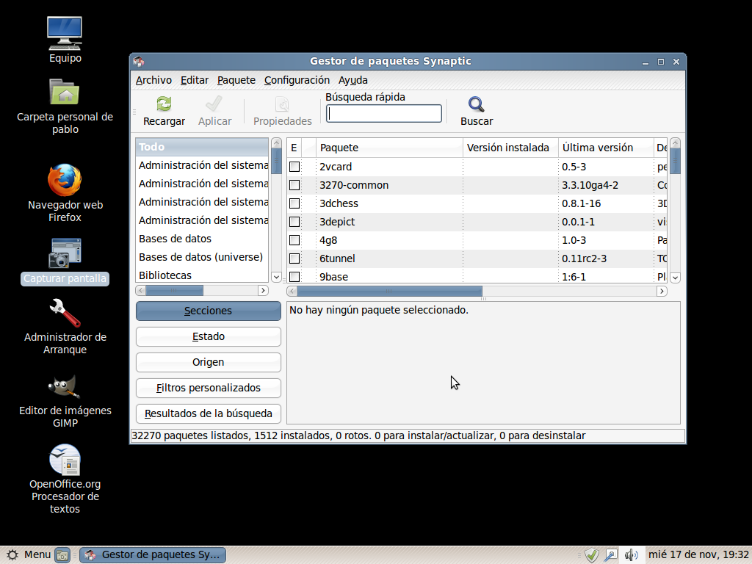
Task: Focus the Búsqueda rápida input field
Action: pos(383,114)
